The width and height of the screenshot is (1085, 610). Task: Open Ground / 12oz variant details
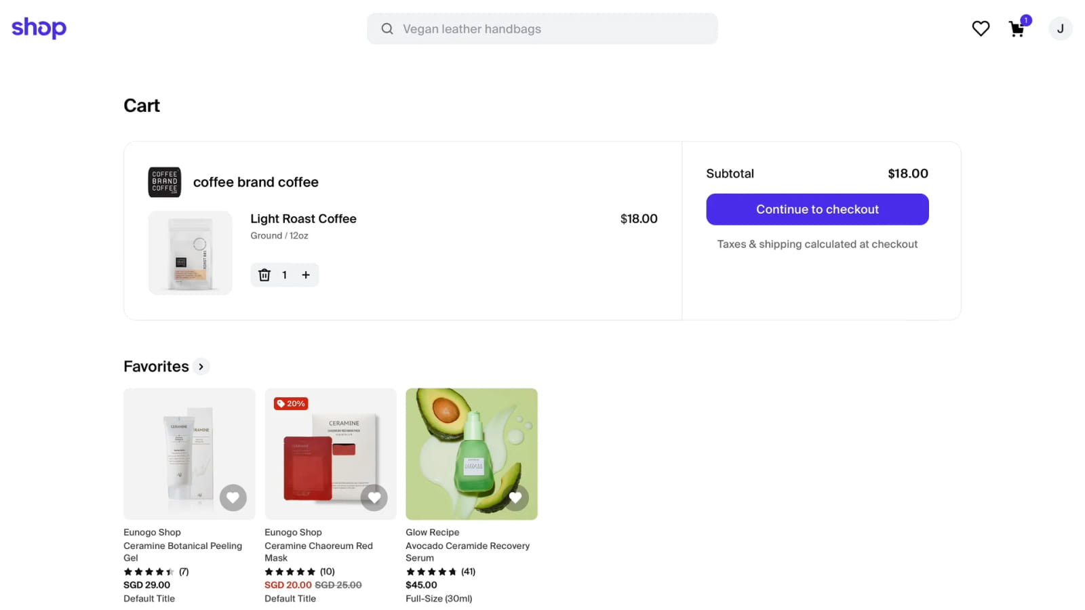tap(279, 235)
